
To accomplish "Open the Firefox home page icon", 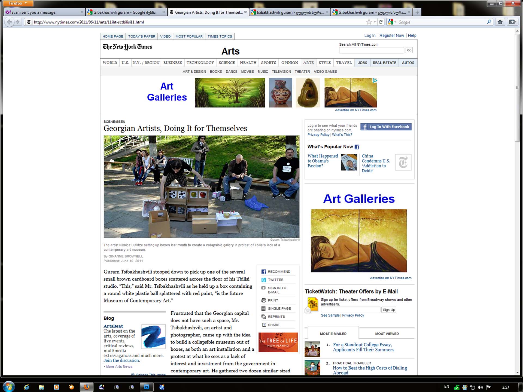I will [500, 22].
